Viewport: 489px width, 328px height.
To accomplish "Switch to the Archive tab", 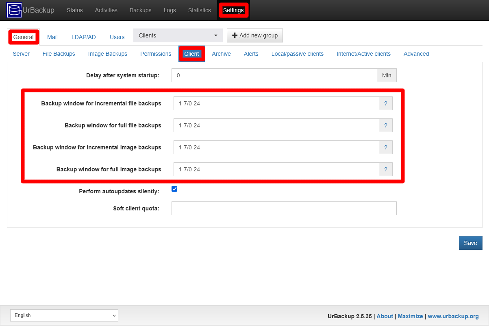I will pos(221,54).
